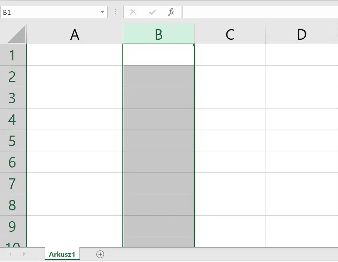
Task: Click the Insert Function fx icon
Action: (x=171, y=12)
